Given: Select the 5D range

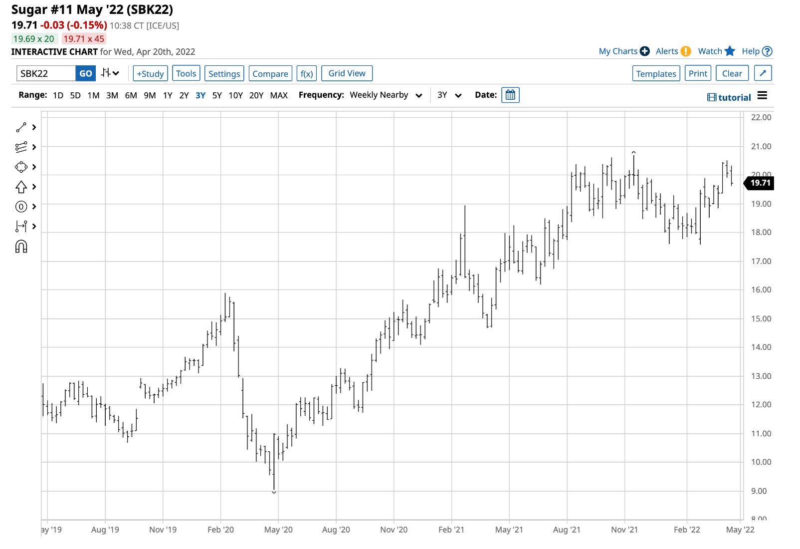Looking at the screenshot, I should (x=75, y=95).
